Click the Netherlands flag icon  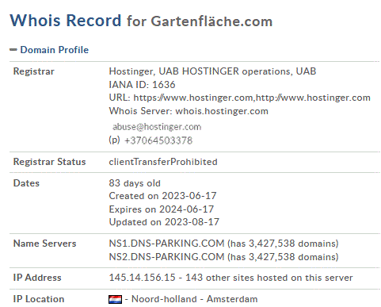[x=115, y=299]
